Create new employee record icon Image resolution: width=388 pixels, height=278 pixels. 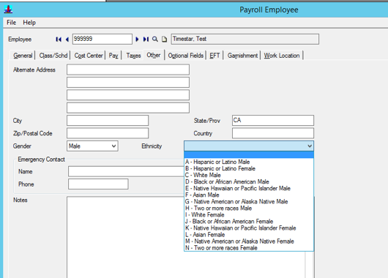164,39
